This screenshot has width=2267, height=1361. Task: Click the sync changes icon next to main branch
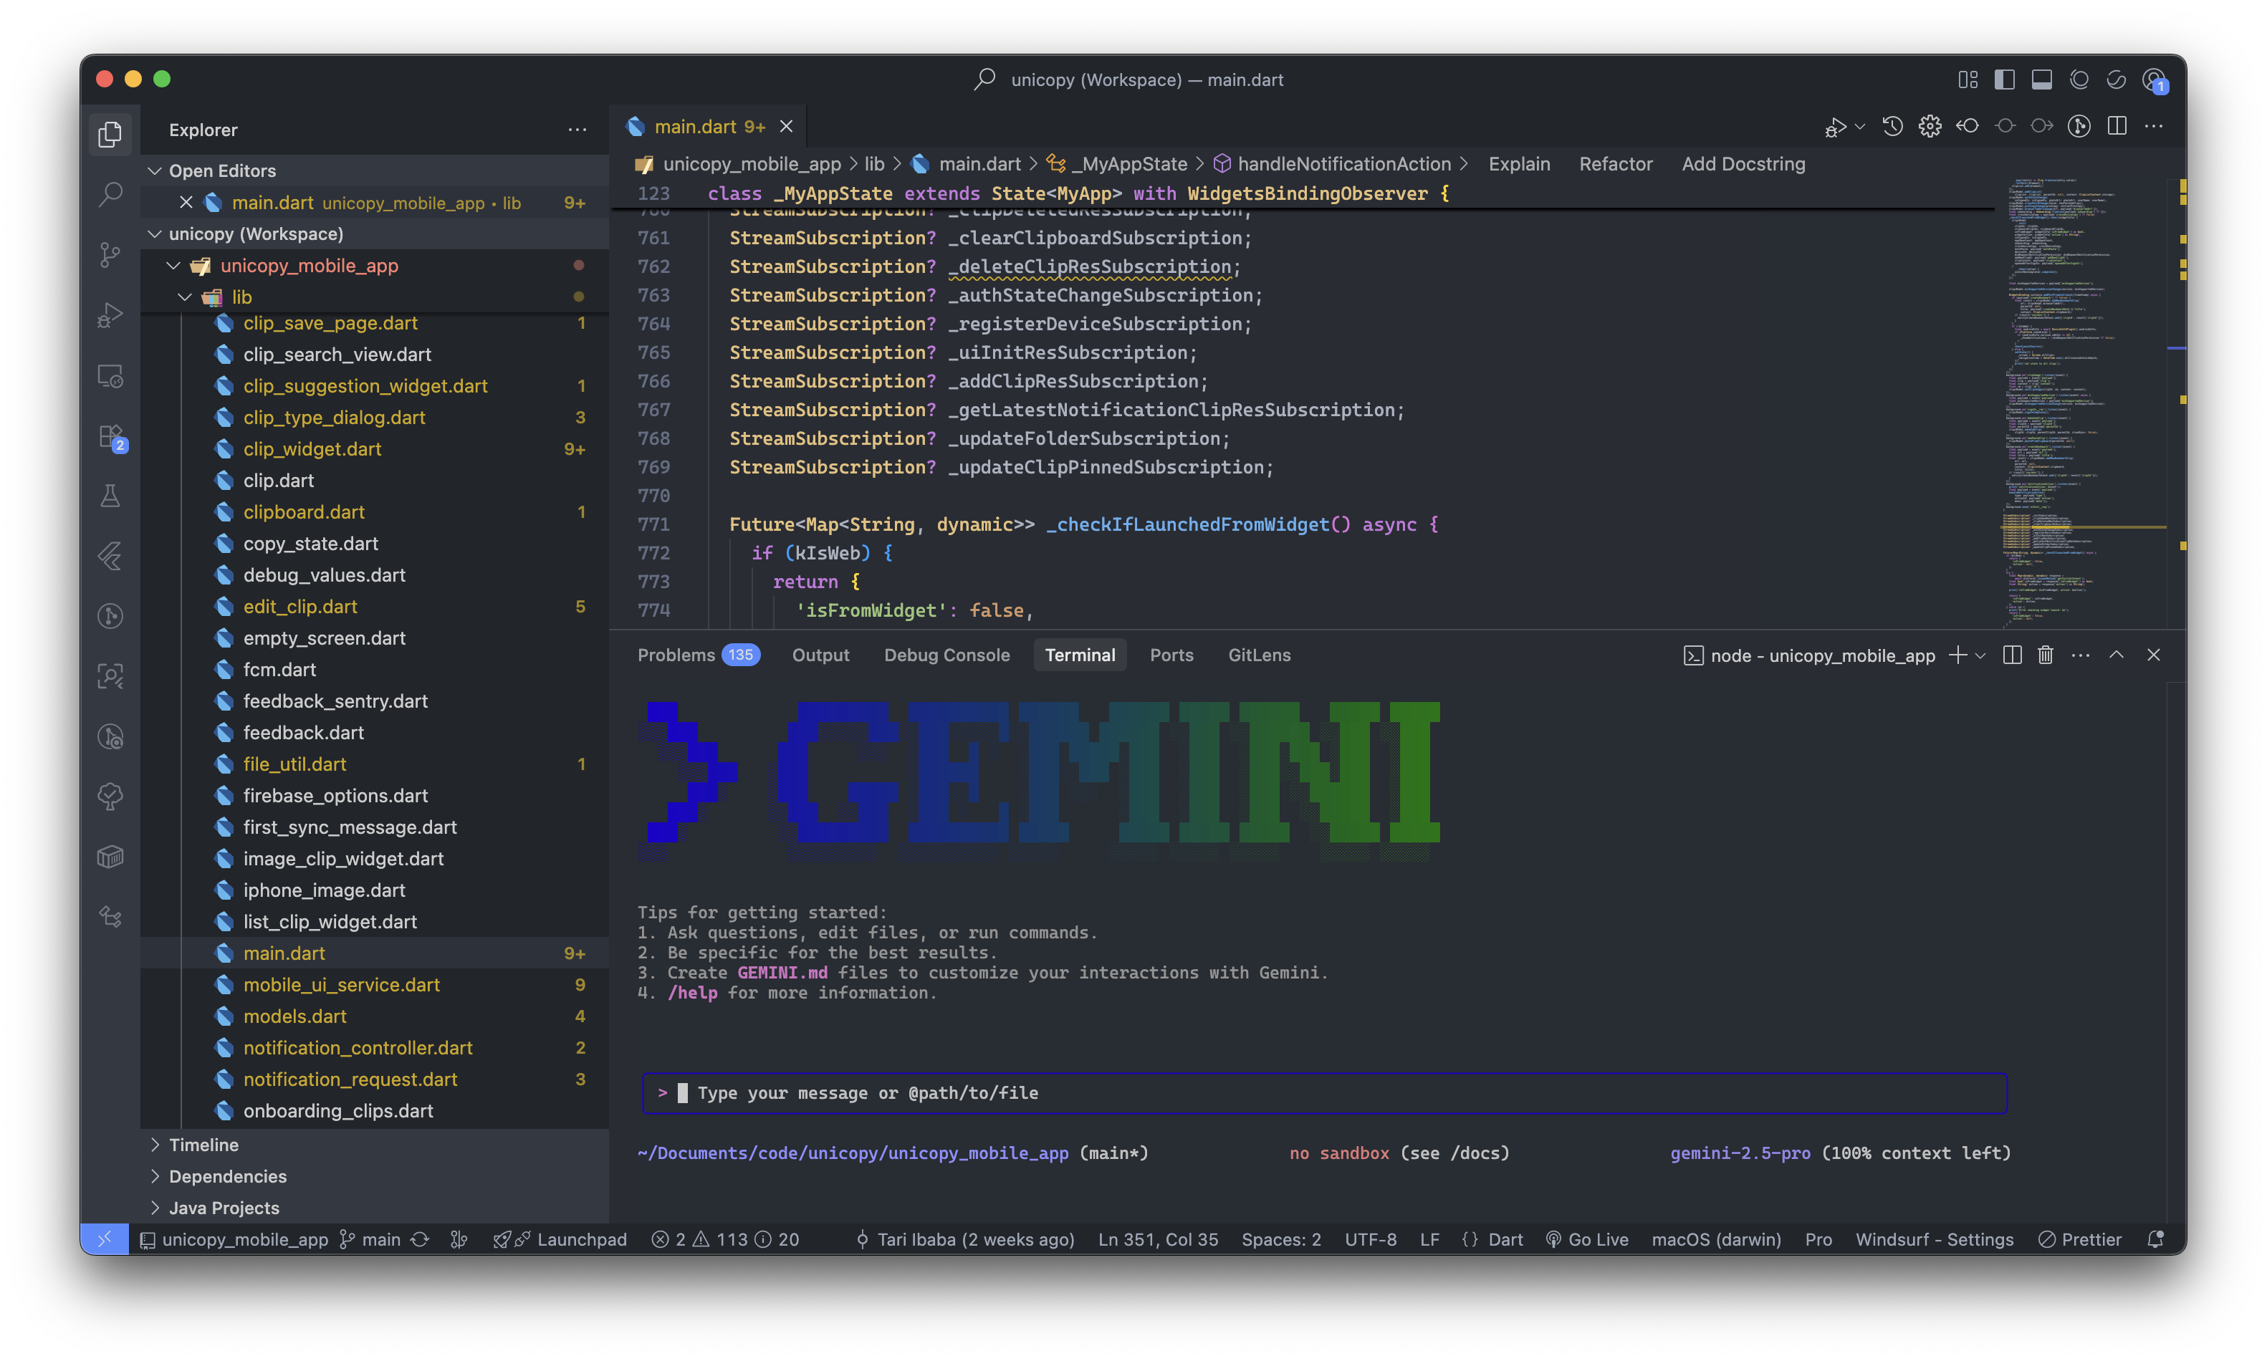pyautogui.click(x=419, y=1239)
